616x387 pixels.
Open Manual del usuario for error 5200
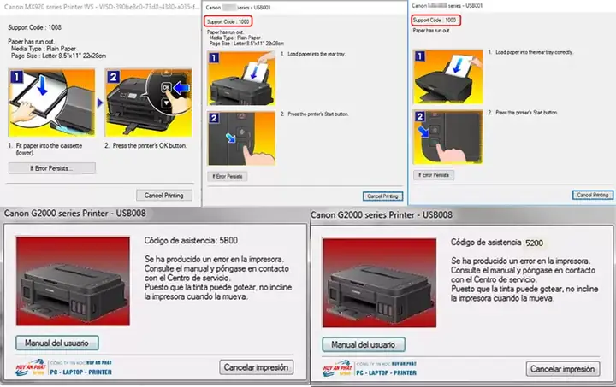point(364,344)
